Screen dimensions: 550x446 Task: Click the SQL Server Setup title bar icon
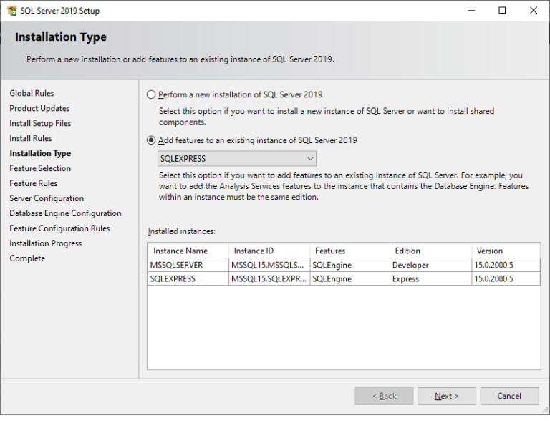[12, 11]
